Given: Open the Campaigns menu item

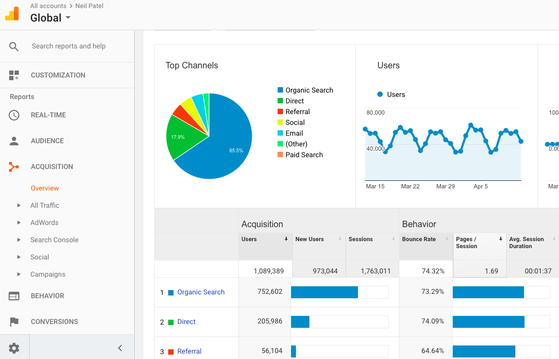Looking at the screenshot, I should (x=47, y=274).
